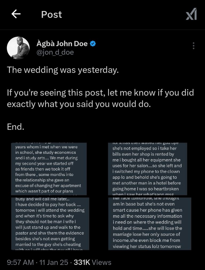Open Àgbà John Doe's profile picture

(x=18, y=48)
